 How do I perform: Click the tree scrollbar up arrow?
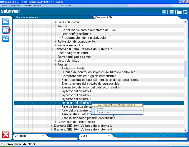[x=186, y=22]
